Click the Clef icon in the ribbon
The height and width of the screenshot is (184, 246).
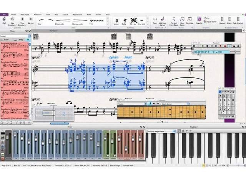click(x=4, y=19)
